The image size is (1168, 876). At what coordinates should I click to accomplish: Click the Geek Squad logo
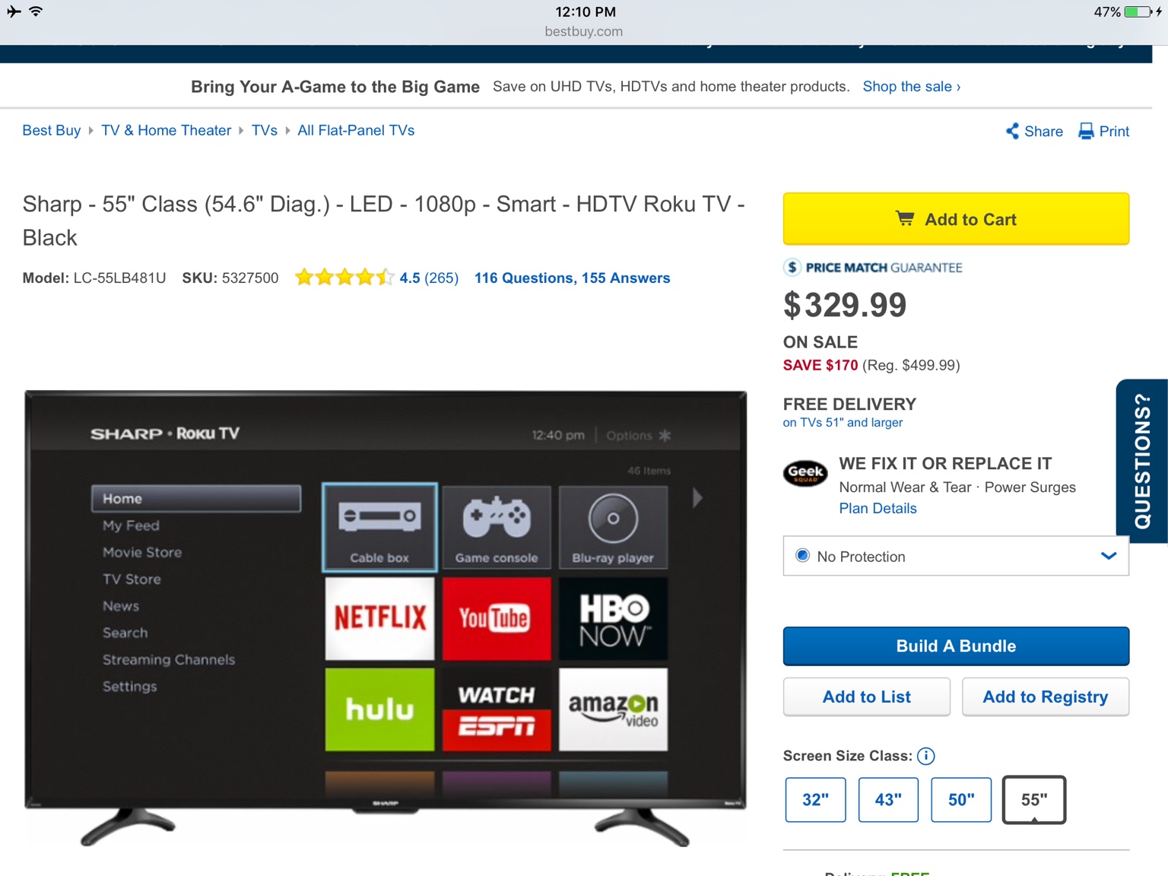pyautogui.click(x=805, y=474)
